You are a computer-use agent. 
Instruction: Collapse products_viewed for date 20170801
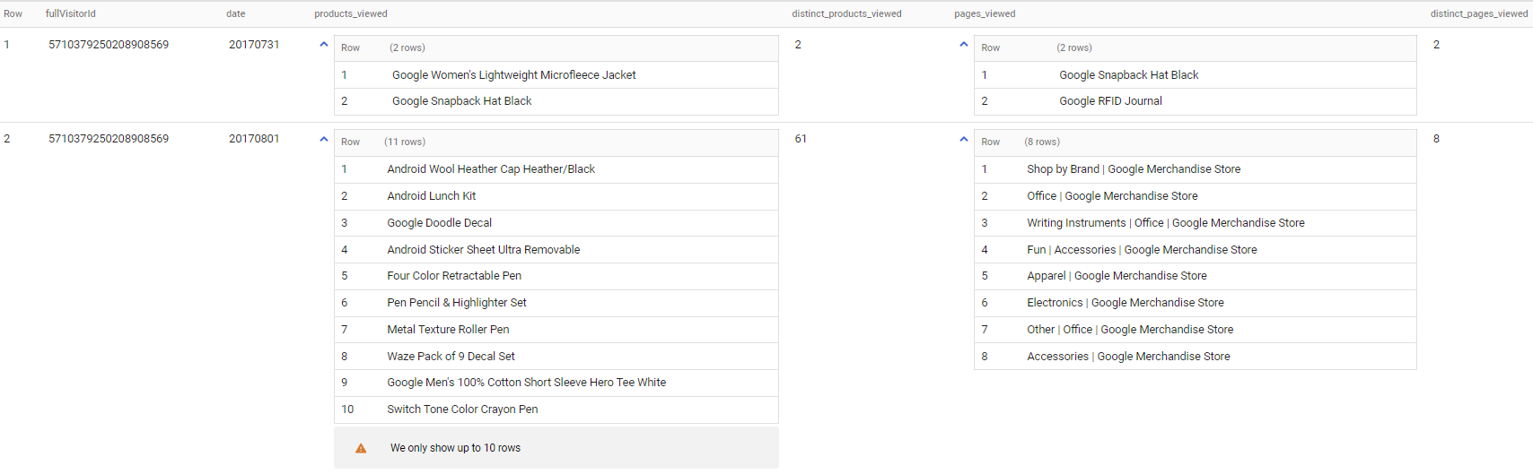(x=324, y=139)
